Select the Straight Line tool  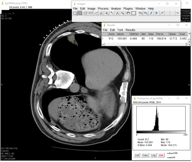click(x=96, y=13)
